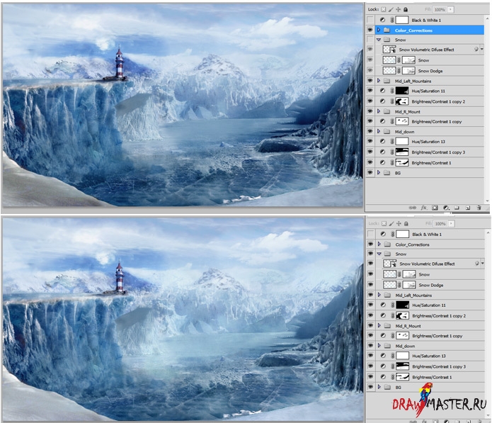Select Mid_down group row in lower Layers panel
This screenshot has height=423, width=492.
[430, 346]
